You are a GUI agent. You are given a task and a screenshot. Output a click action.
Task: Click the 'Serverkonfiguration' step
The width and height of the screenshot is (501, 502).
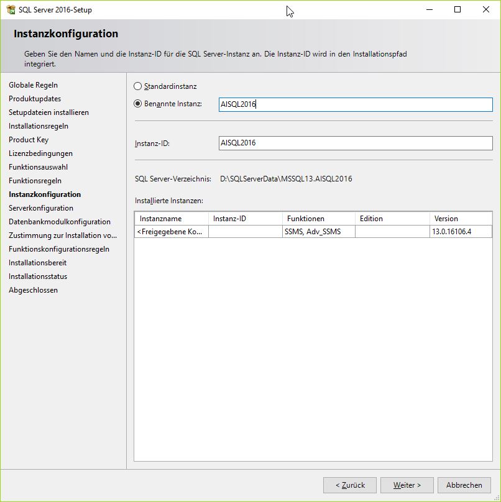41,208
